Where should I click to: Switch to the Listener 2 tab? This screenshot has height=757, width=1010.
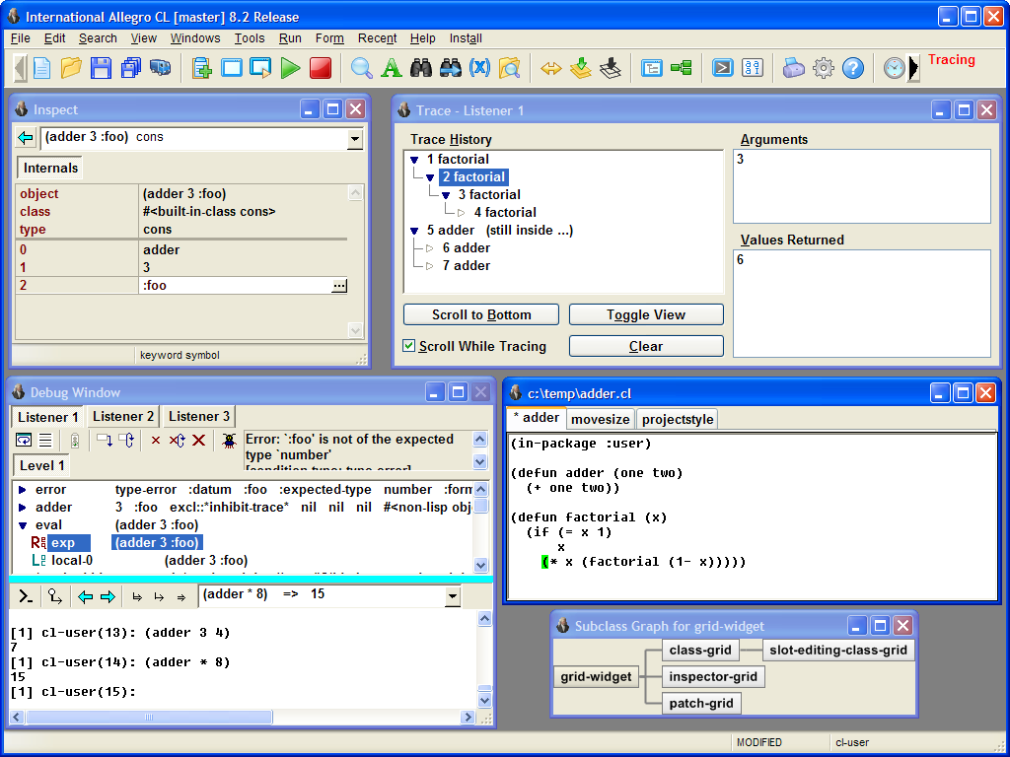point(123,417)
